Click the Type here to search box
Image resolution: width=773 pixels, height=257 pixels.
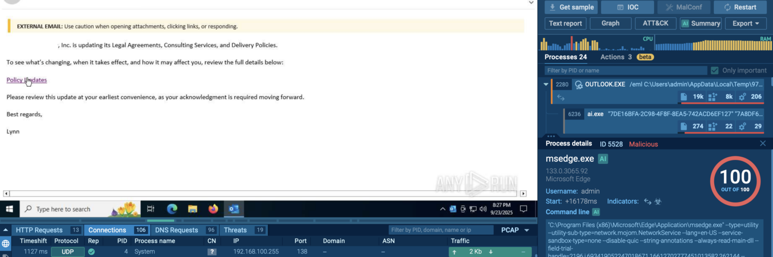pyautogui.click(x=80, y=209)
